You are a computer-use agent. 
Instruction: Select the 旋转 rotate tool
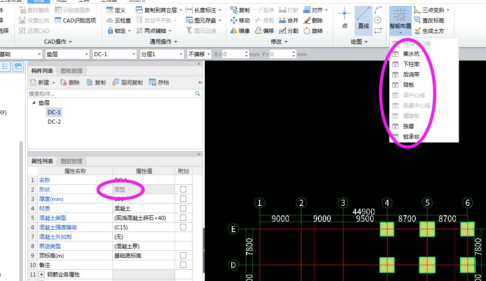click(313, 31)
